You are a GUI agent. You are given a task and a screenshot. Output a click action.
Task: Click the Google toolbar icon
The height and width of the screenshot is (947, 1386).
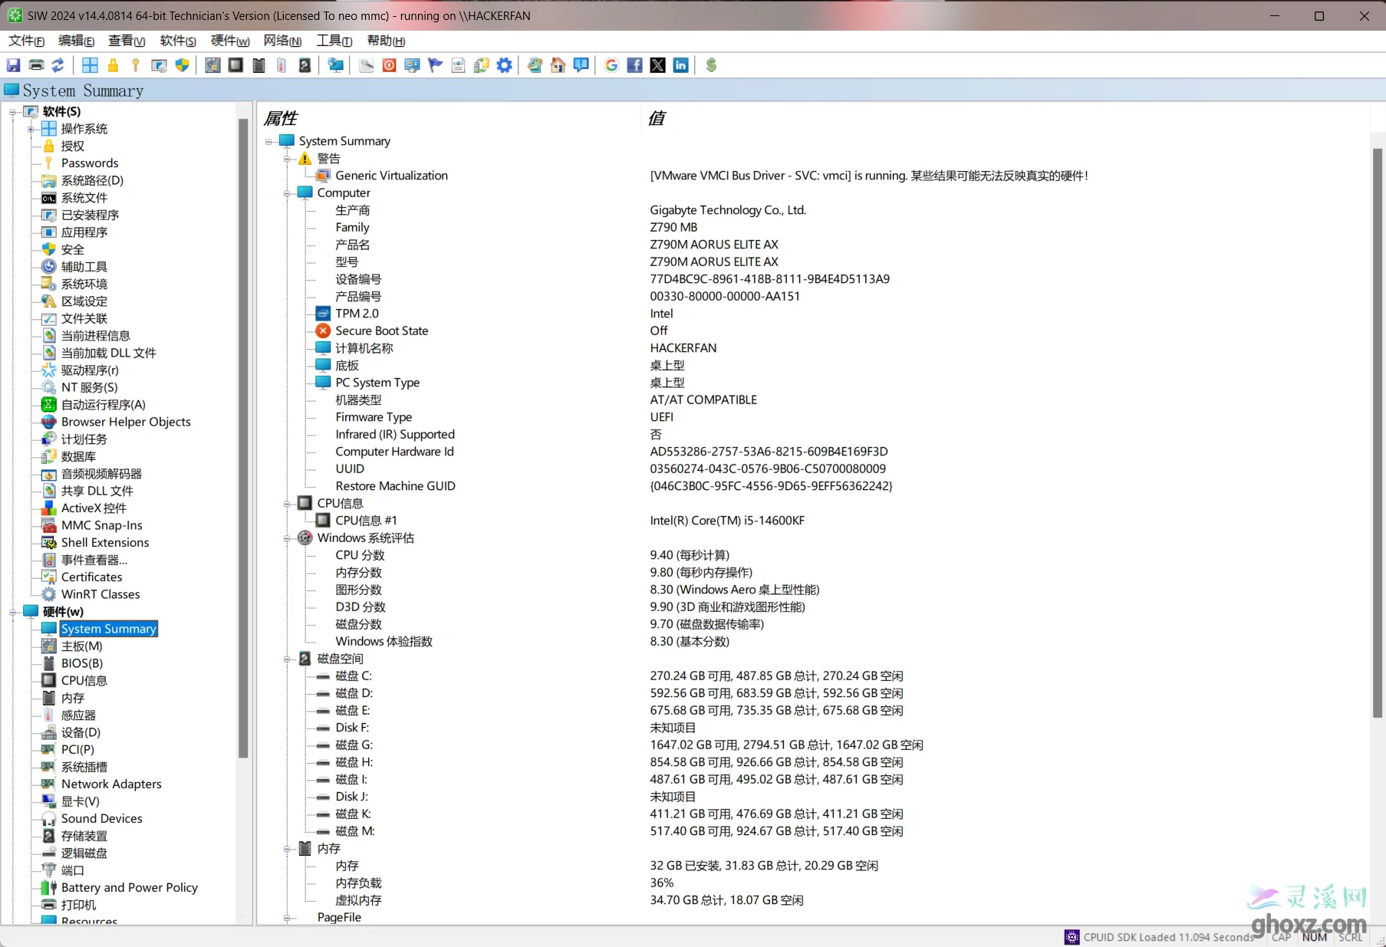[x=611, y=65]
